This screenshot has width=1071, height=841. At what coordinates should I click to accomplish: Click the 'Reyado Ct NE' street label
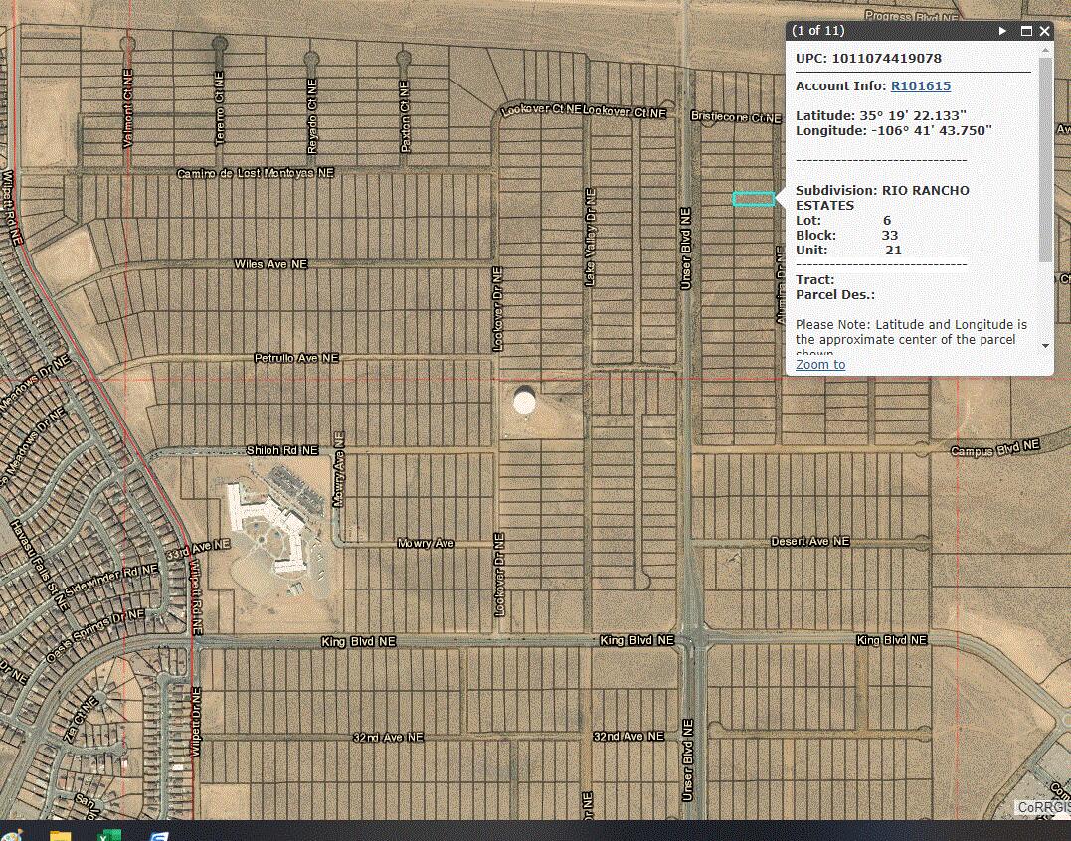click(x=312, y=116)
